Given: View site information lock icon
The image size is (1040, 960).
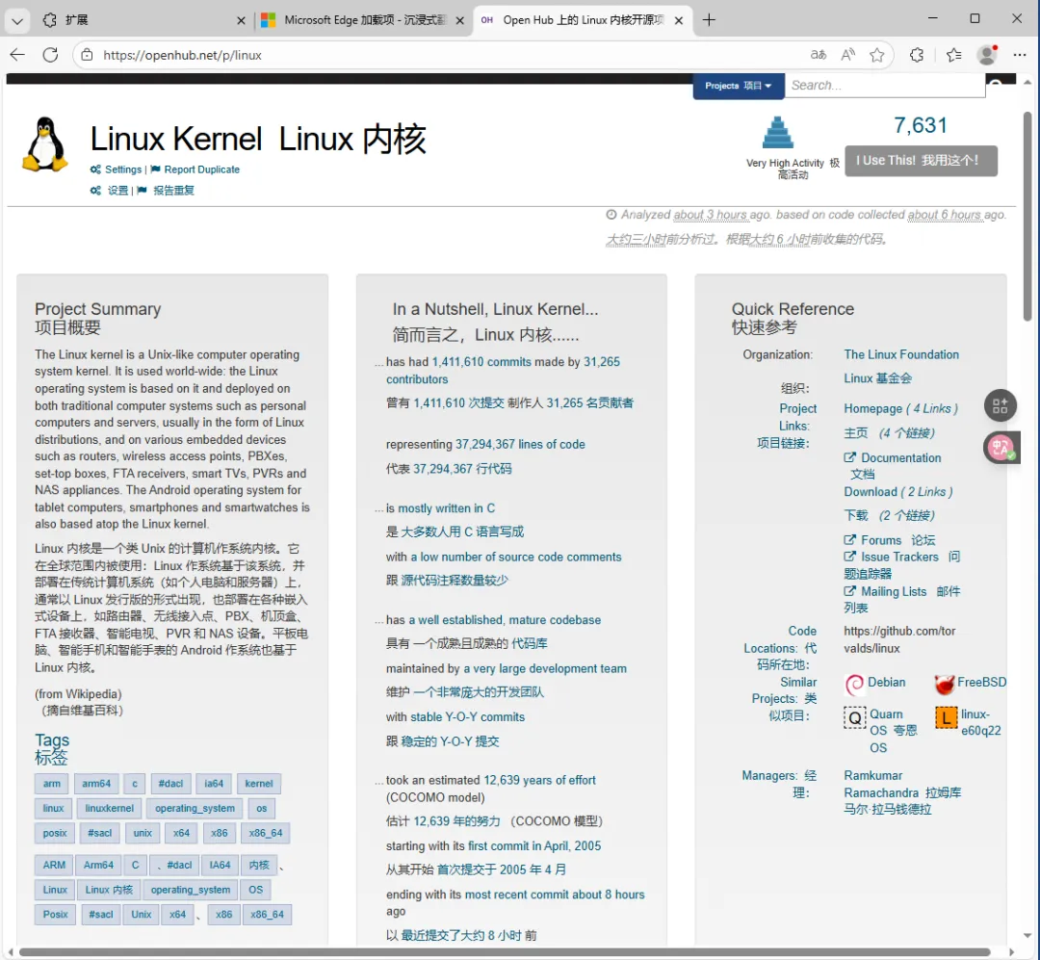Looking at the screenshot, I should point(87,55).
